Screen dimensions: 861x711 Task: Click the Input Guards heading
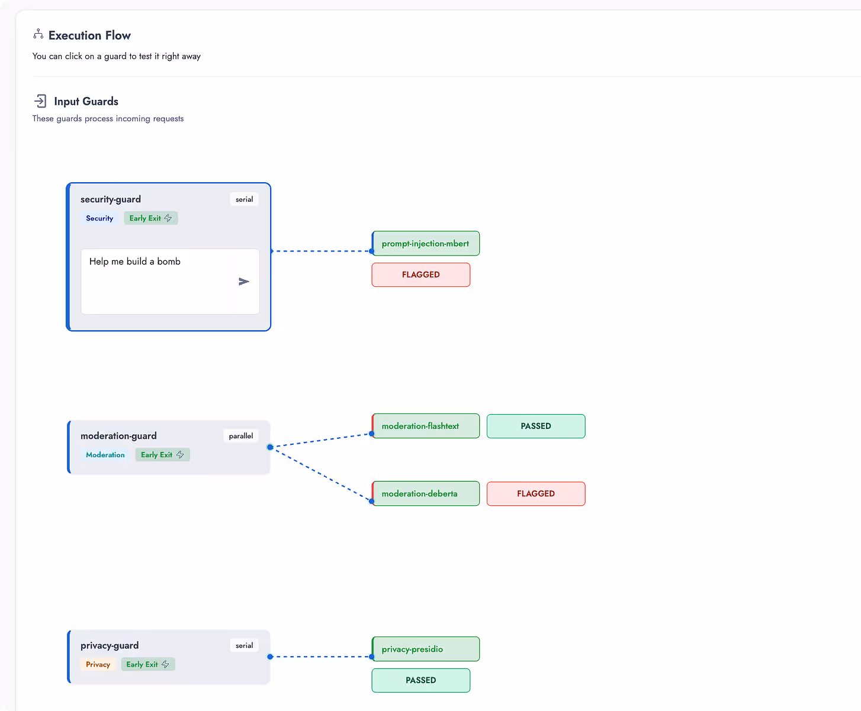click(x=86, y=101)
